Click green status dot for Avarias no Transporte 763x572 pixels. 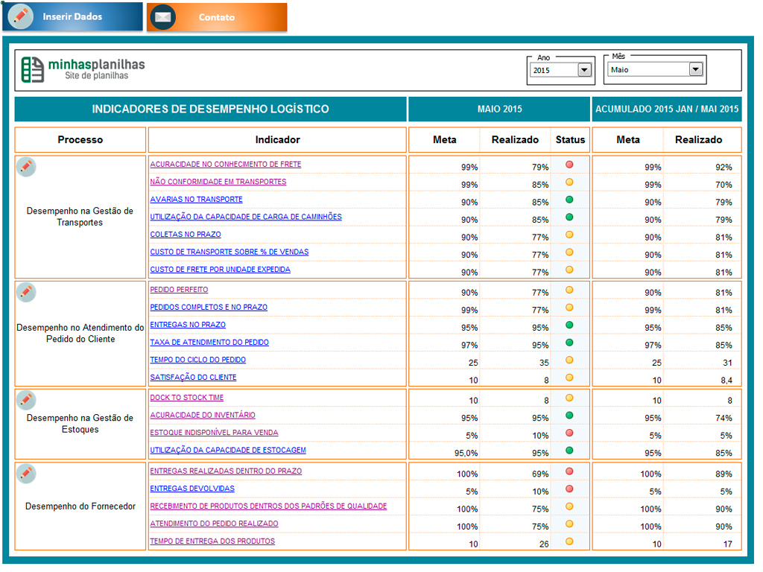coord(569,200)
